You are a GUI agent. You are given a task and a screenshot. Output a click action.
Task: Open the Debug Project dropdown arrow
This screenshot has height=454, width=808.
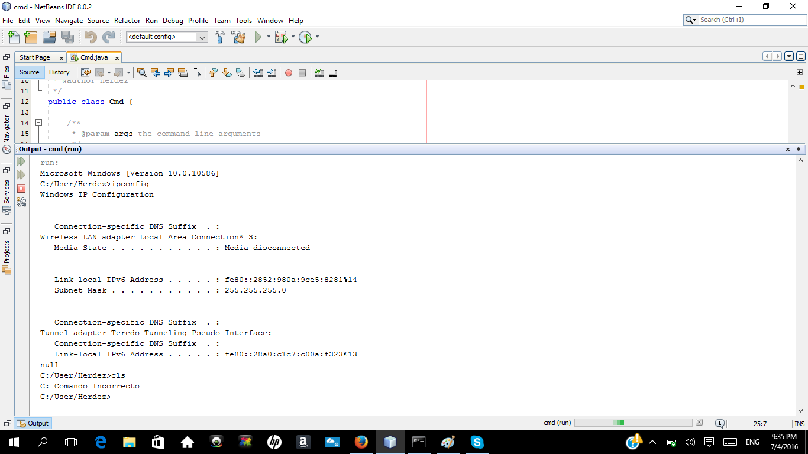point(293,37)
